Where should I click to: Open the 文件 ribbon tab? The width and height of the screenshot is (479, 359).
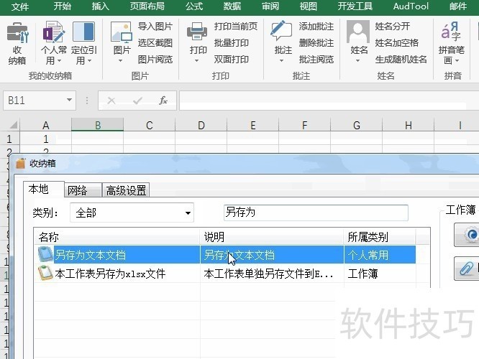(x=20, y=6)
